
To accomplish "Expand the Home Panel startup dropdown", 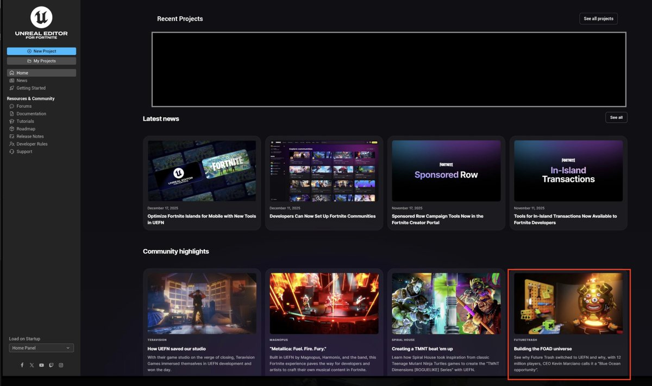I will click(x=41, y=348).
